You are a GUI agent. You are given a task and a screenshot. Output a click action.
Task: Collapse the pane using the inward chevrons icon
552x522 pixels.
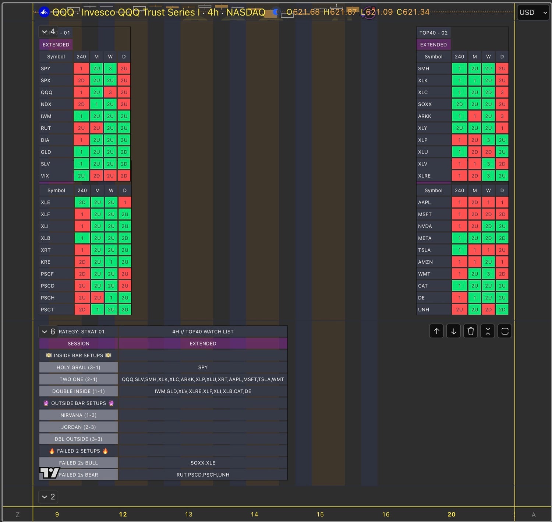pos(488,331)
